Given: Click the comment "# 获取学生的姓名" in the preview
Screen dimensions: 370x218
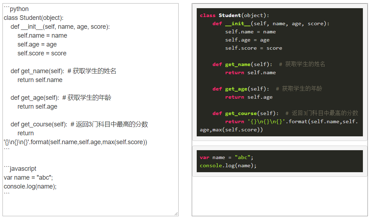Looking at the screenshot, I should click(302, 64).
